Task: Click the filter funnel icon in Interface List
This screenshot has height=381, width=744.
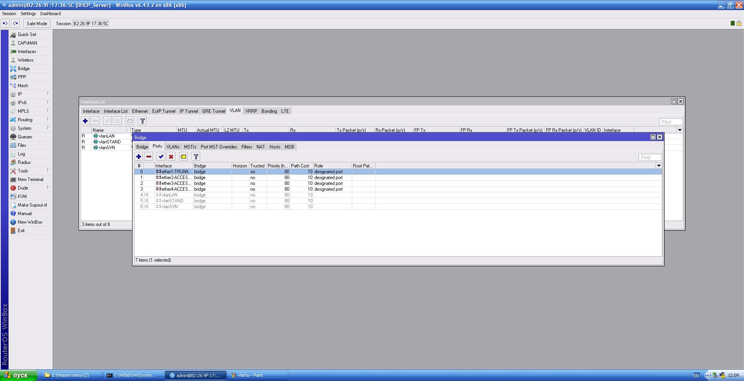Action: (143, 121)
